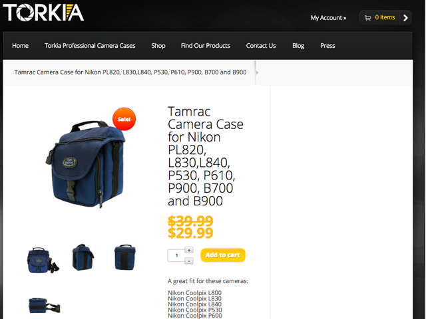Go to Contact Us page

[261, 46]
